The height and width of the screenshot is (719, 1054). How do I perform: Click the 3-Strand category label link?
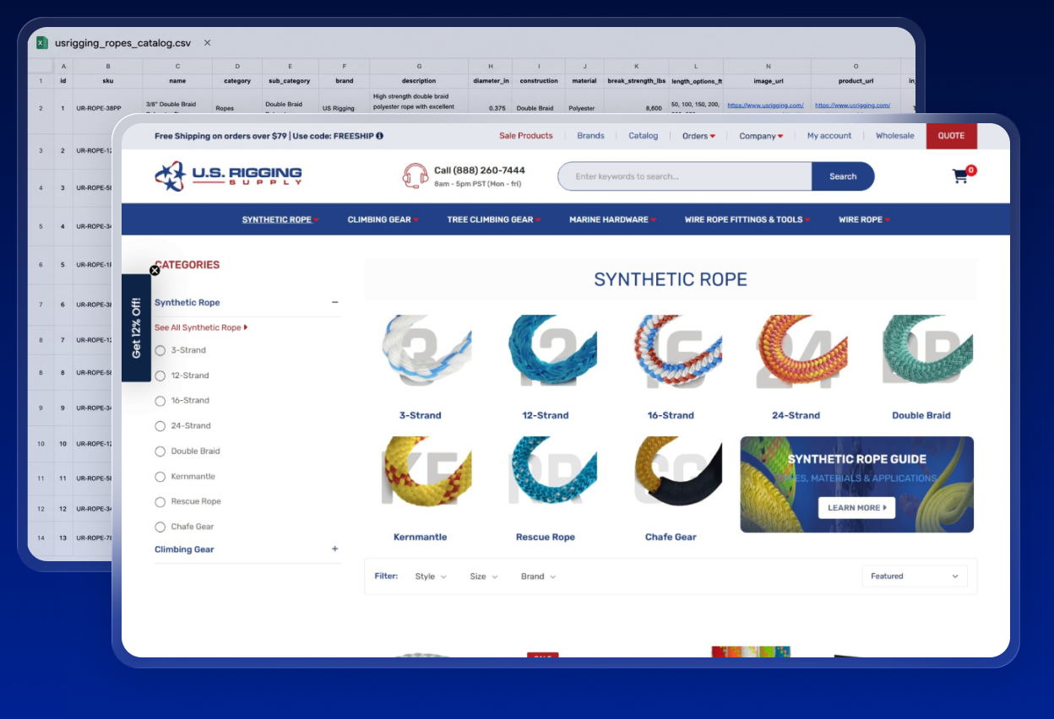point(421,415)
